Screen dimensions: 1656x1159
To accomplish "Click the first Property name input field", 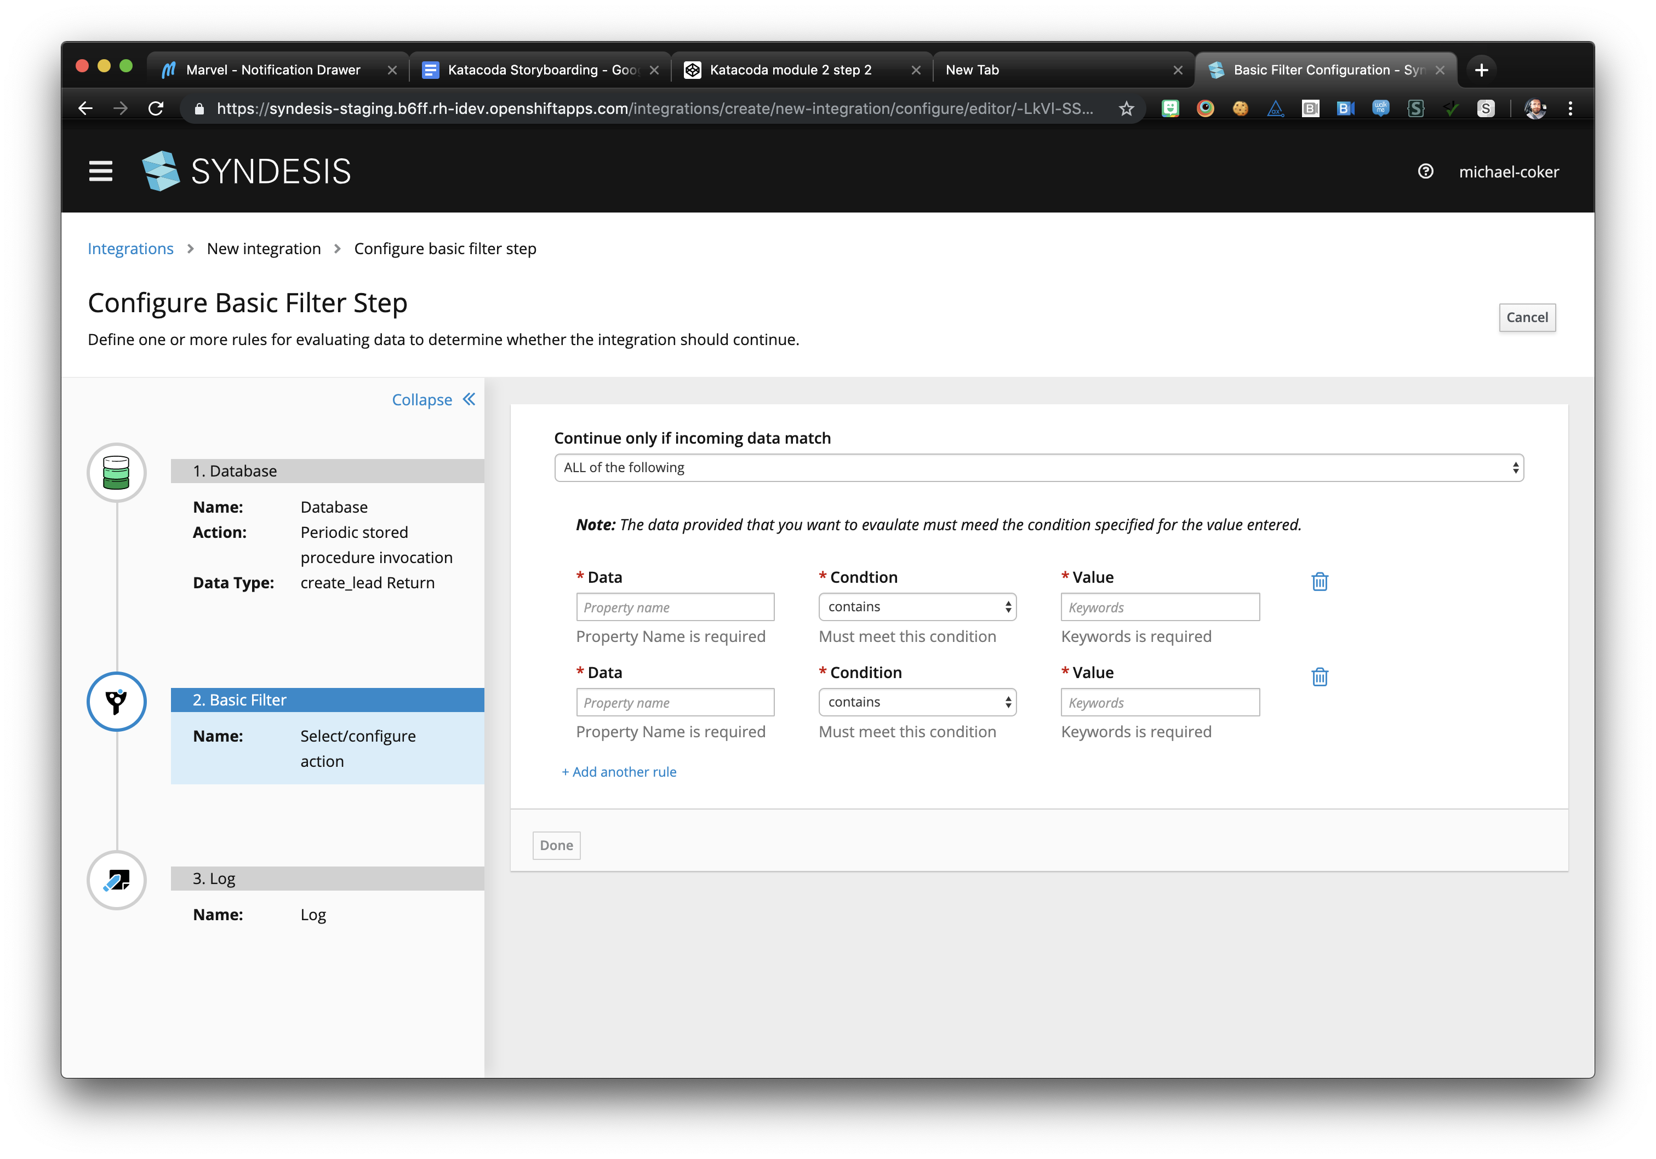I will pyautogui.click(x=675, y=606).
